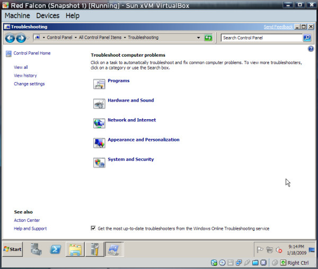This screenshot has width=318, height=269.
Task: Open the View all link
Action: (x=21, y=67)
